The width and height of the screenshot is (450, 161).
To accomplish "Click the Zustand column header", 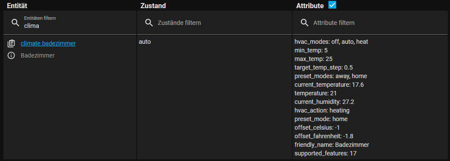I will click(153, 6).
